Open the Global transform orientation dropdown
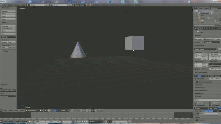Viewport: 221px width, 124px height. tap(65, 111)
